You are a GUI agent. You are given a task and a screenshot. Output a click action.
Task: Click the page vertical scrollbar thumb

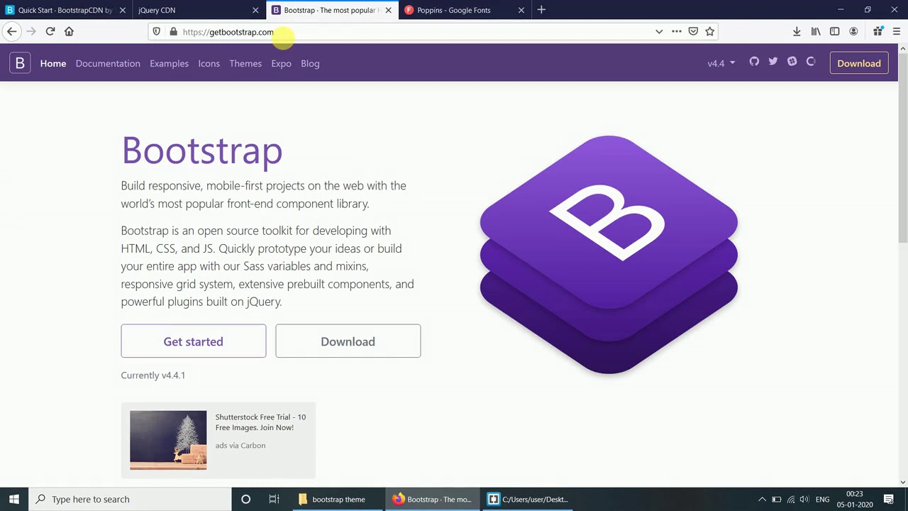tap(902, 148)
